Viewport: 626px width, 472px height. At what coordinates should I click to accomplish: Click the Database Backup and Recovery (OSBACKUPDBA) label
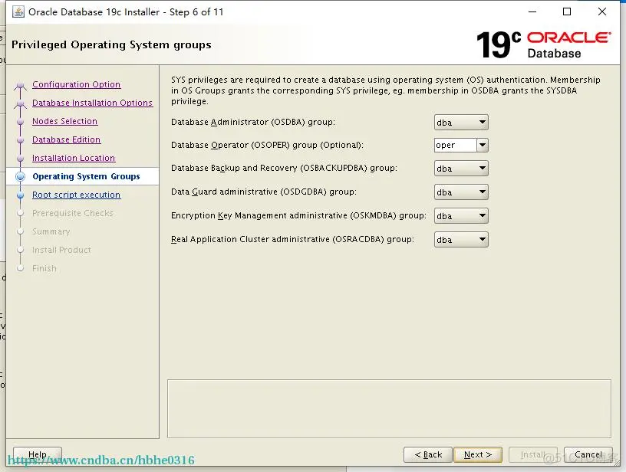[284, 168]
